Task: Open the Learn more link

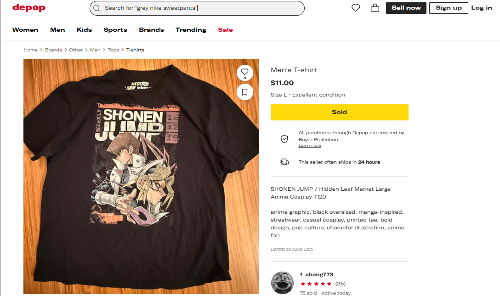Action: click(310, 146)
